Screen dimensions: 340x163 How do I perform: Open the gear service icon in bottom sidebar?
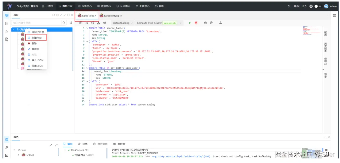point(7,139)
